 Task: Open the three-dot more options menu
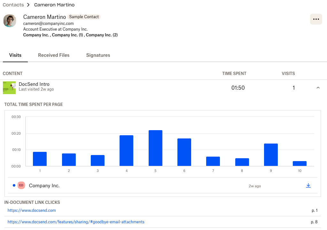316,19
